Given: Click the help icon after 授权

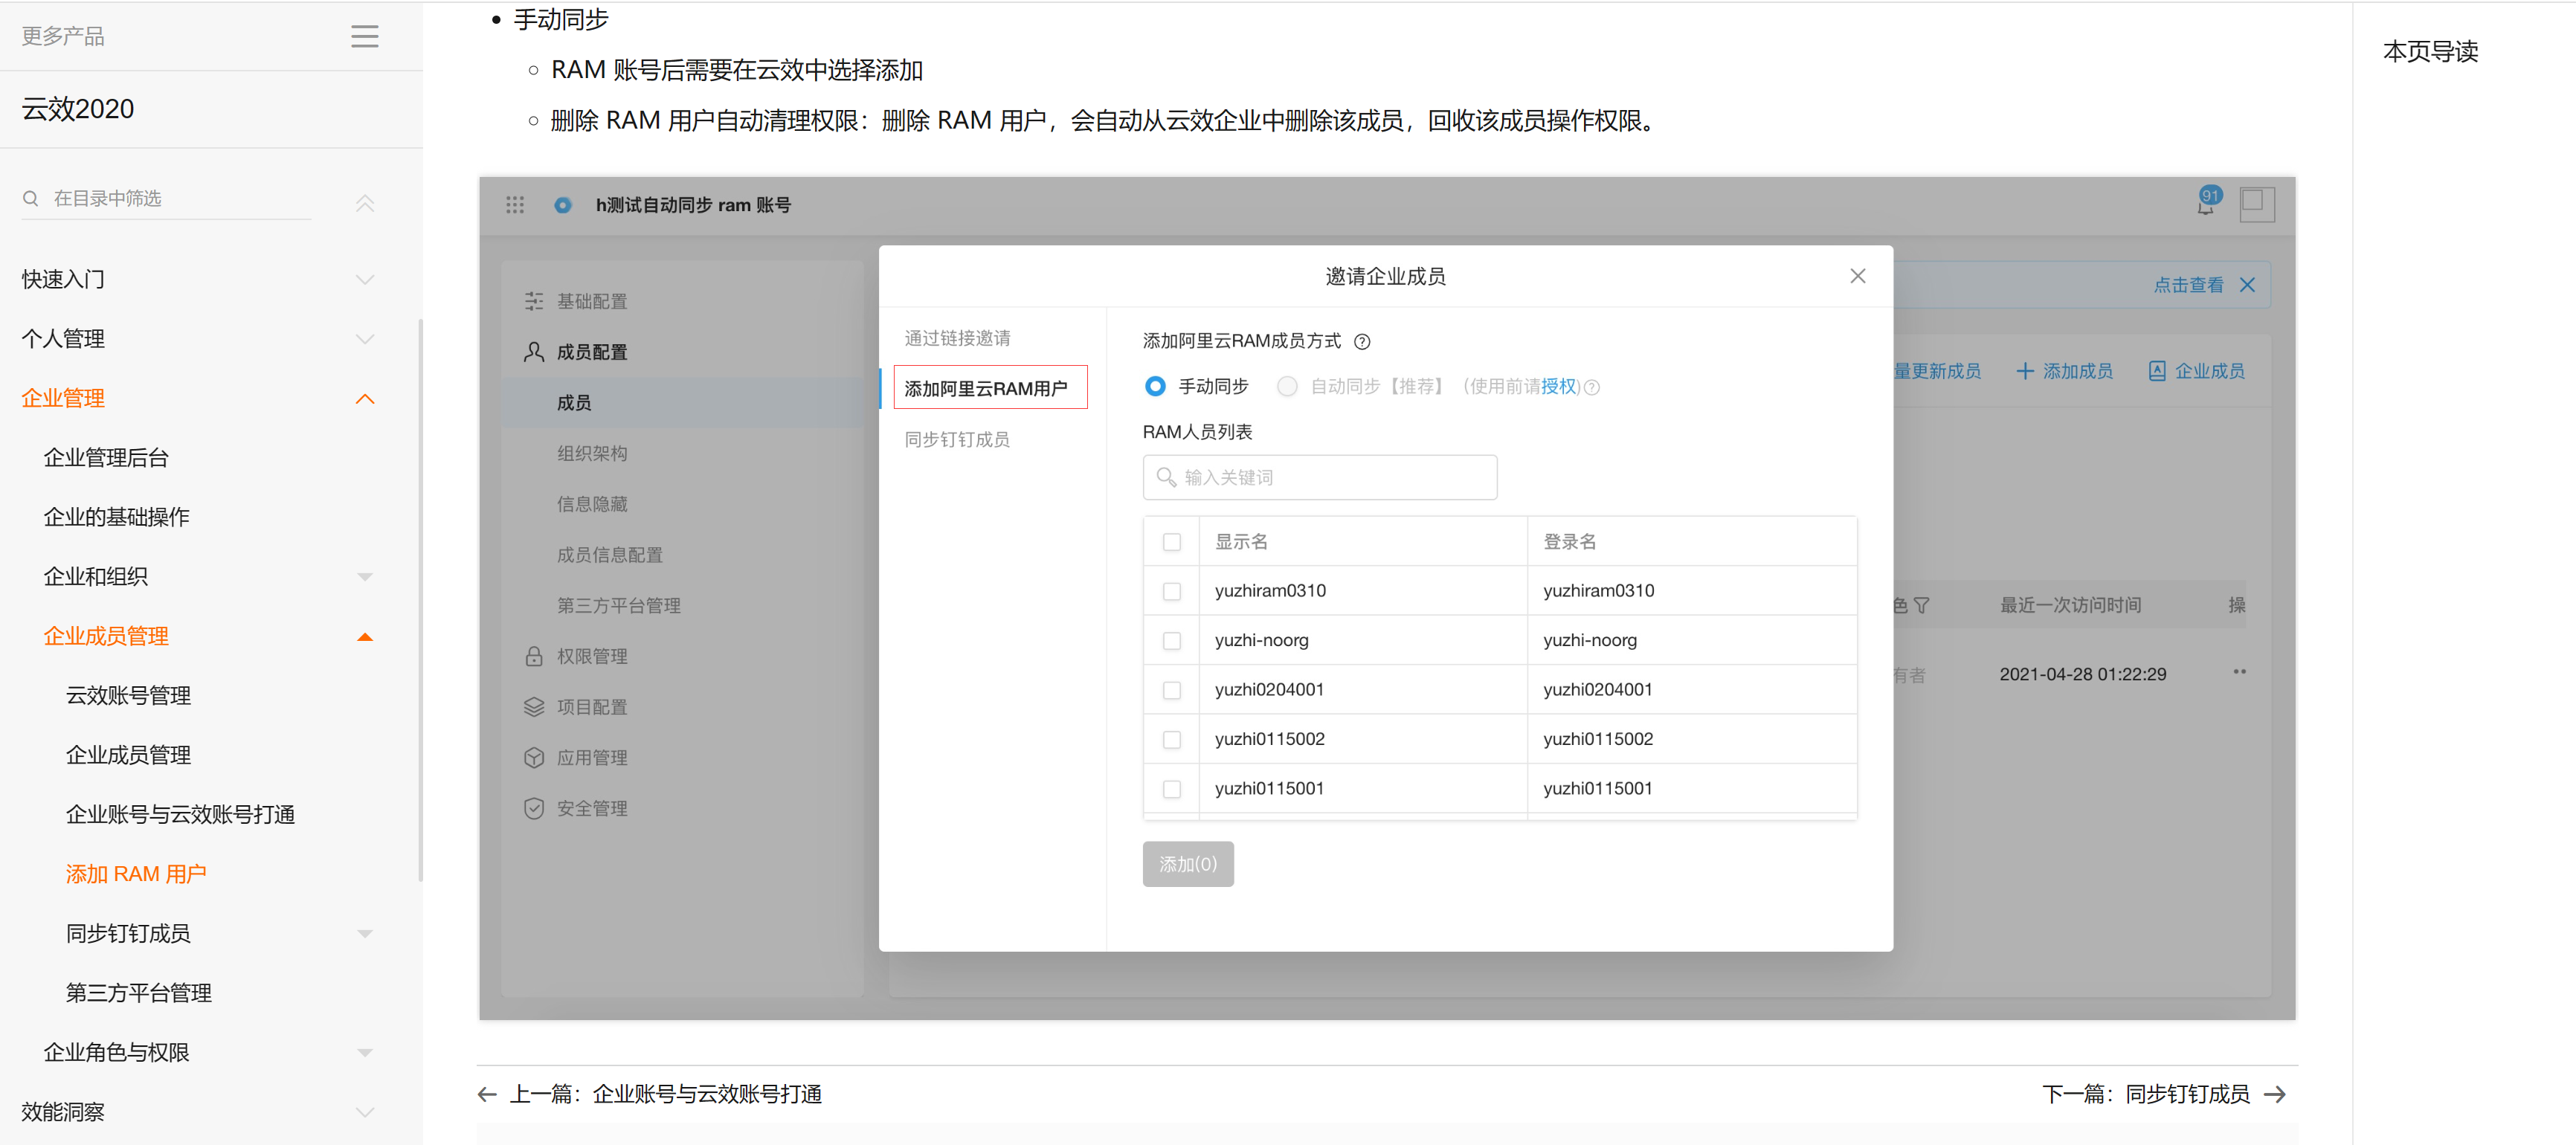Looking at the screenshot, I should coord(1592,387).
